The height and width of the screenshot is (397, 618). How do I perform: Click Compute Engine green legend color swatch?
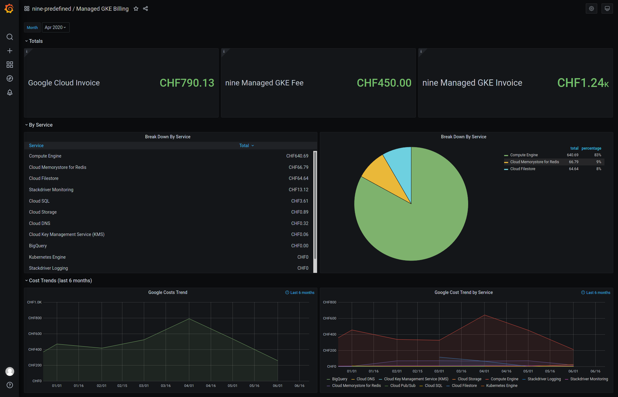point(506,155)
